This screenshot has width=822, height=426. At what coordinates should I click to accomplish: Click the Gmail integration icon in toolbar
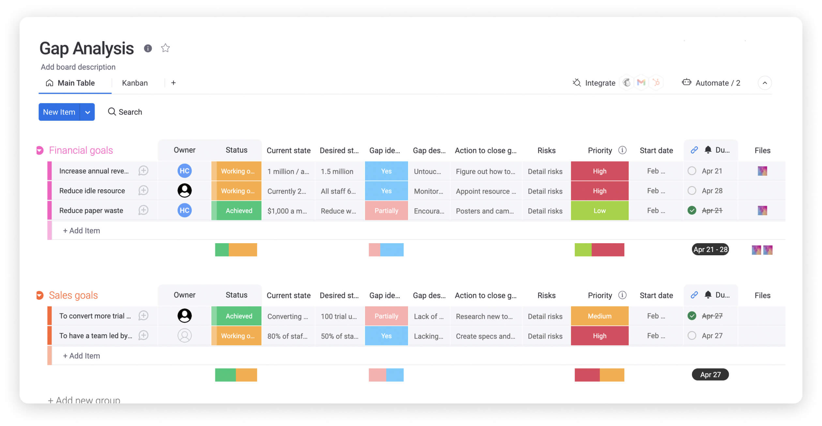(x=643, y=83)
